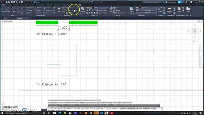Expand the Annotation panel

click(67, 16)
